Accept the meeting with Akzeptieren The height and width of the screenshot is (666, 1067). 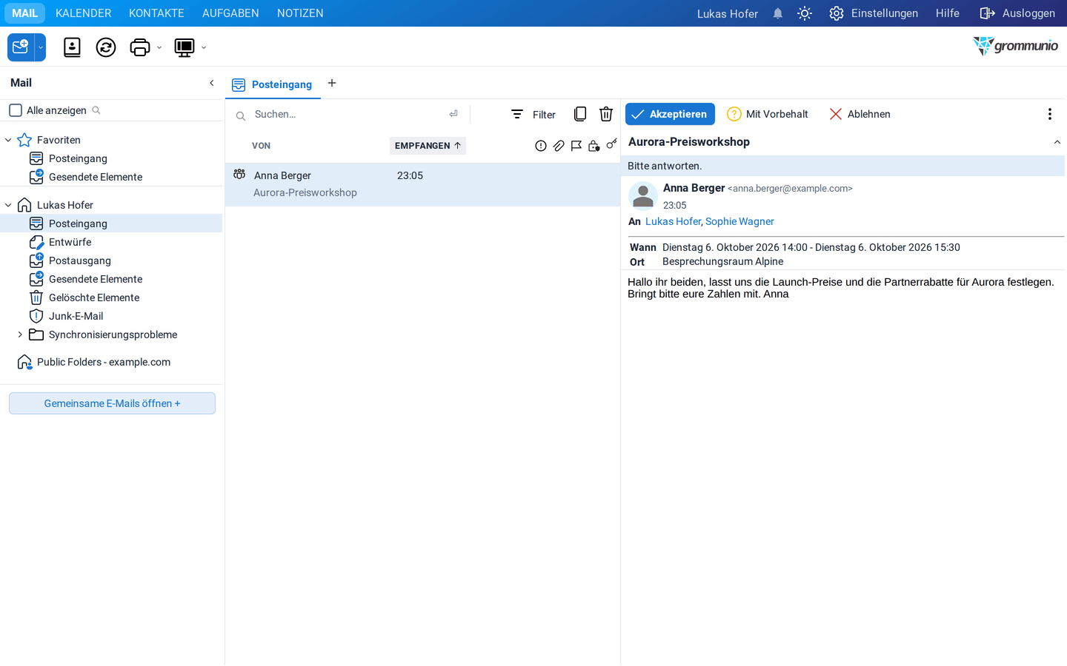pyautogui.click(x=670, y=114)
